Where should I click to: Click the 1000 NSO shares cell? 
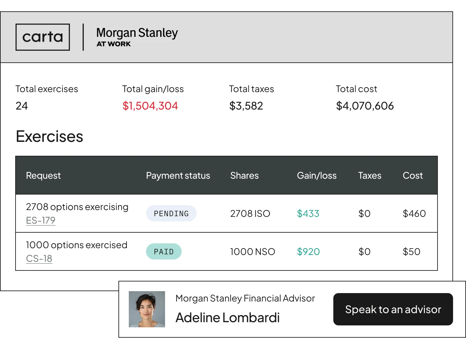(x=253, y=252)
